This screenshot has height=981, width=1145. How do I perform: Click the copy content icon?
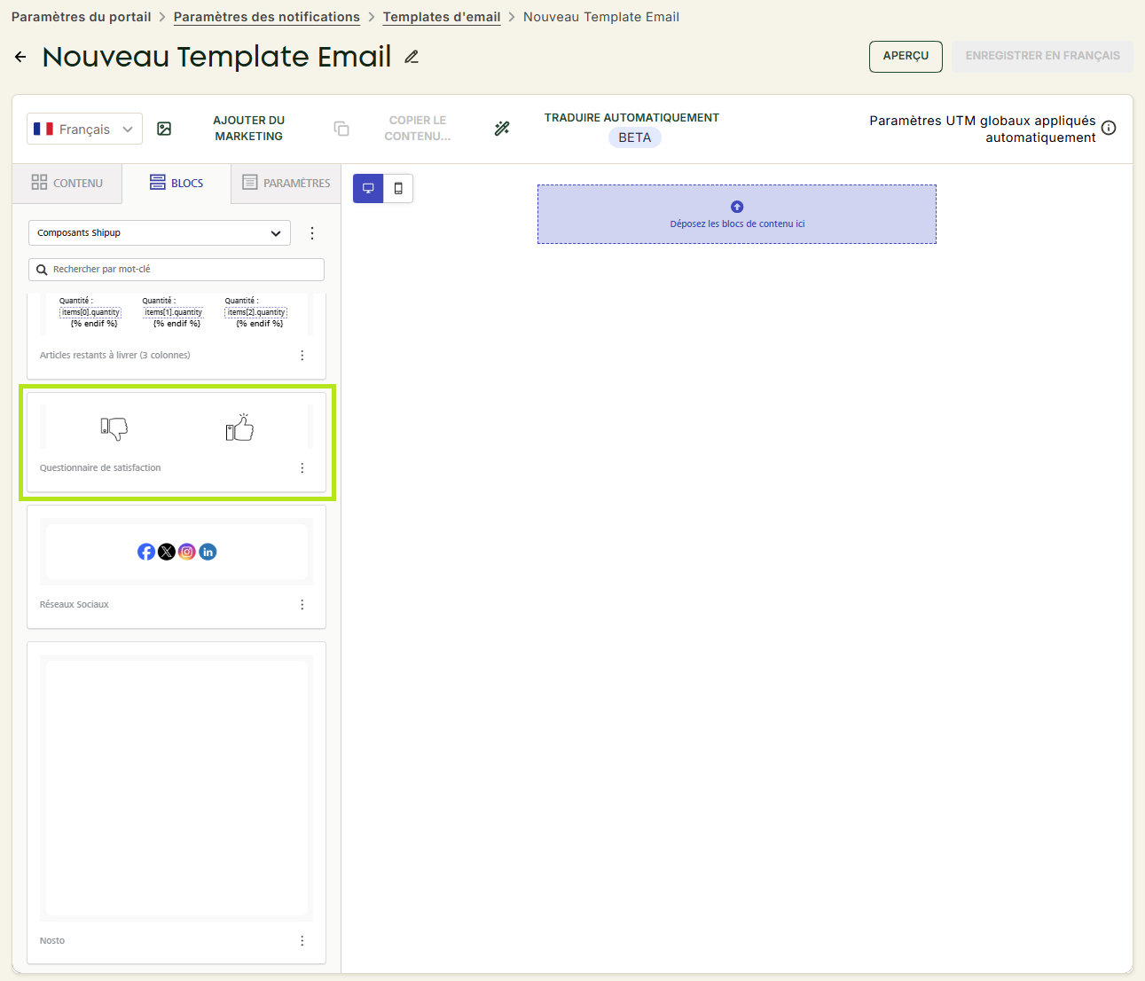click(341, 129)
